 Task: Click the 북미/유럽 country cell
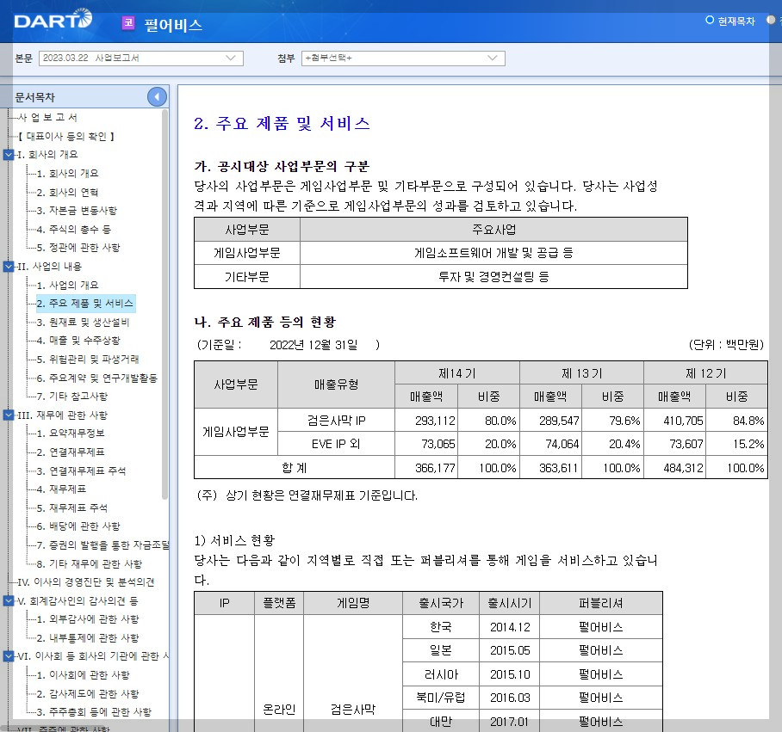(x=441, y=698)
